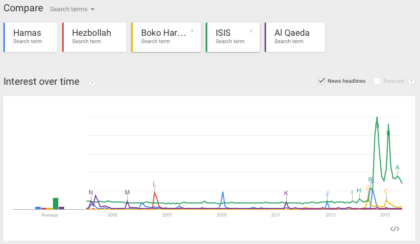Click headline marker J on chart
Image resolution: width=420 pixels, height=244 pixels.
pyautogui.click(x=327, y=193)
